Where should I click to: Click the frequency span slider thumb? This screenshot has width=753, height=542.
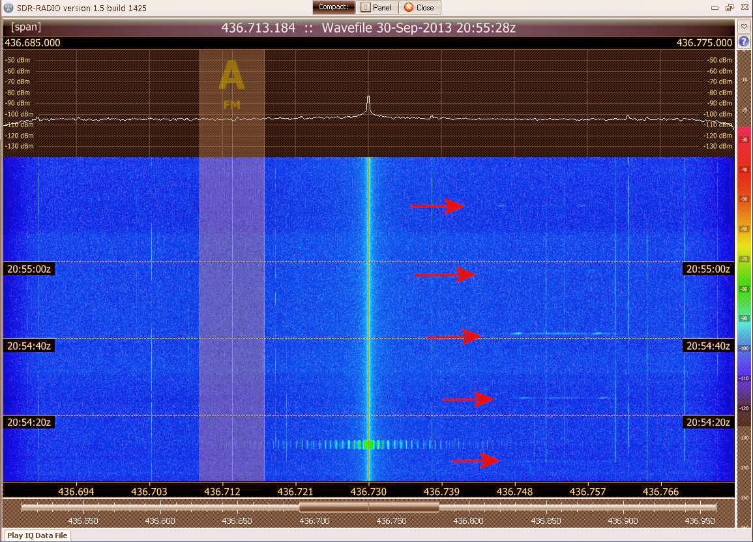tap(369, 506)
